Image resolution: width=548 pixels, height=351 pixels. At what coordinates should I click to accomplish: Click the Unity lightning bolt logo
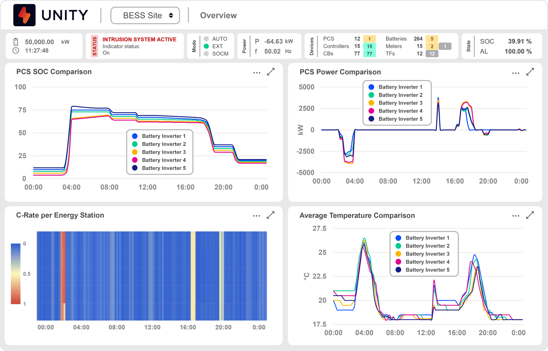pos(24,15)
